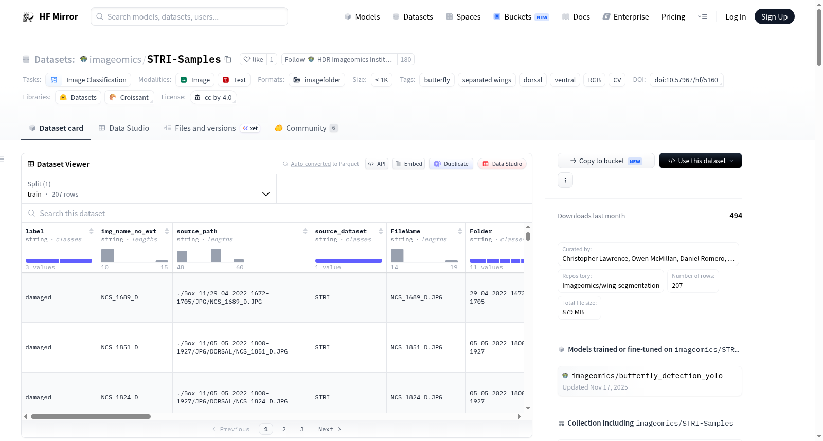Sort the source_path column

tap(305, 231)
